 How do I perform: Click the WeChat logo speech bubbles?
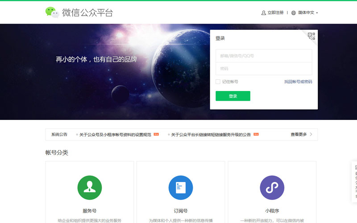pyautogui.click(x=52, y=12)
